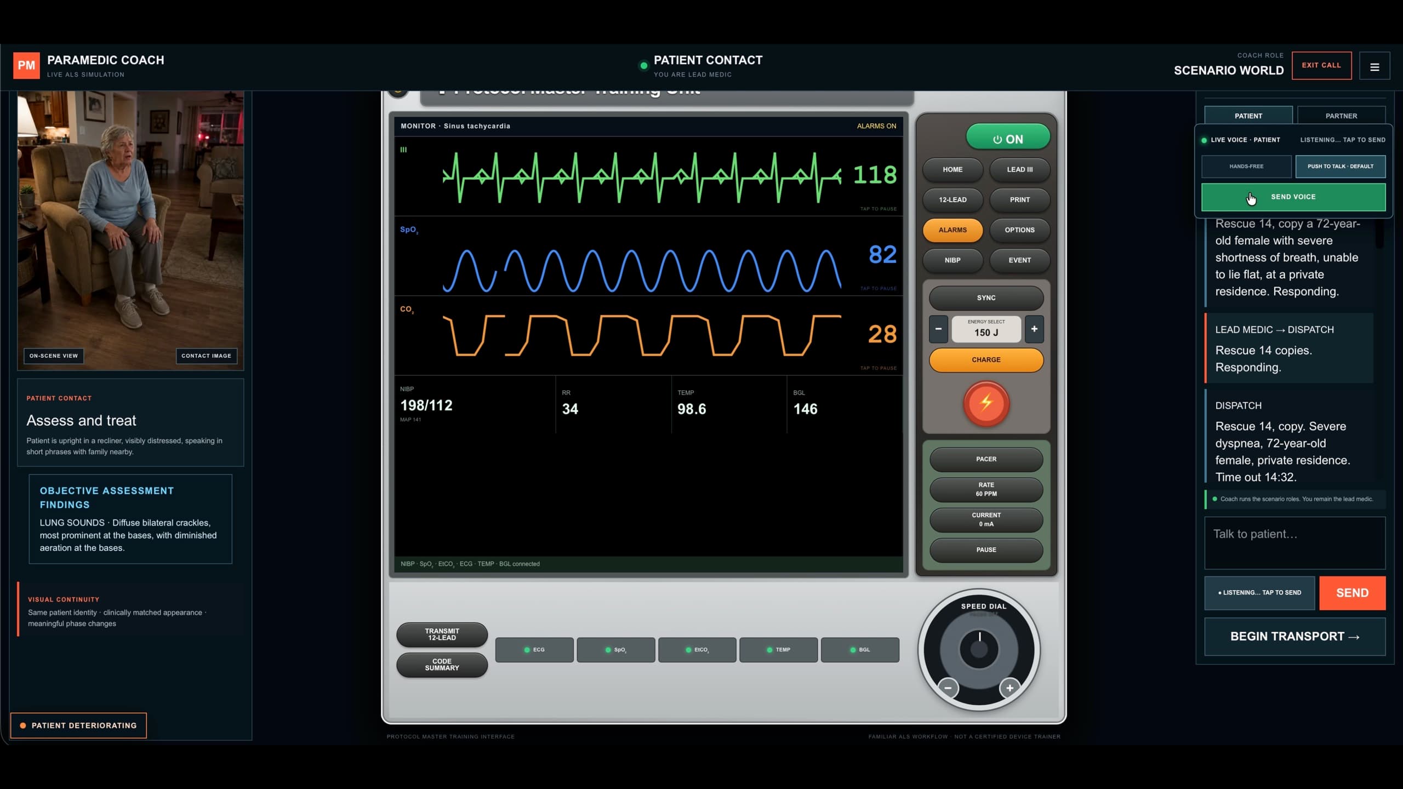This screenshot has height=789, width=1403.
Task: Click the RR value 34
Action: click(570, 409)
